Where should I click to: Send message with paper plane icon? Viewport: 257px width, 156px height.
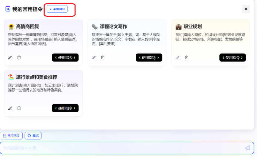point(247,148)
